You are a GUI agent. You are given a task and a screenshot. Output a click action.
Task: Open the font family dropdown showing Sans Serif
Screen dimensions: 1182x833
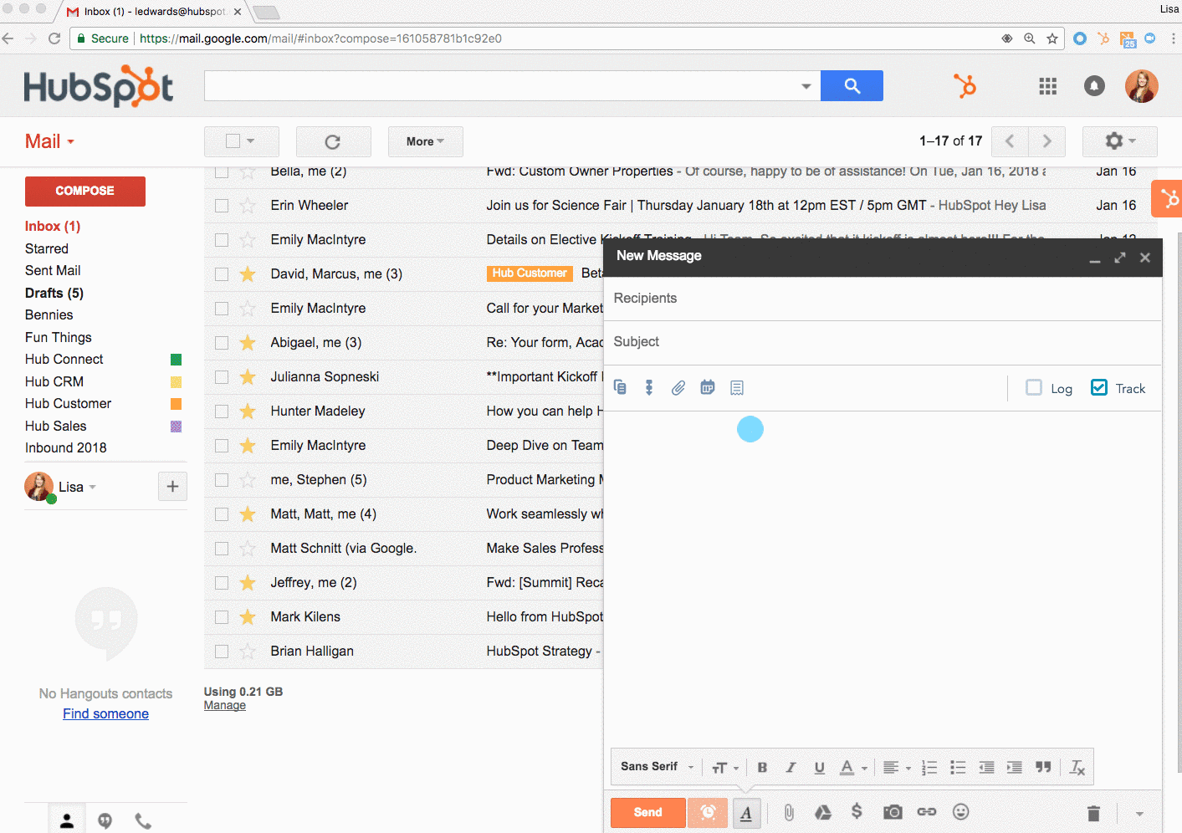(656, 766)
